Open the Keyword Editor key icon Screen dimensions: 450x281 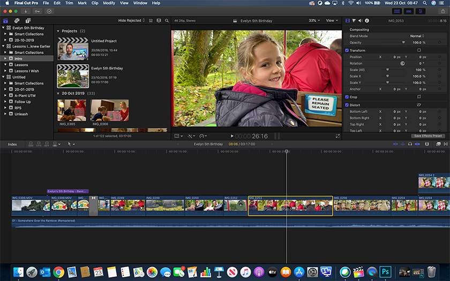[x=37, y=11]
